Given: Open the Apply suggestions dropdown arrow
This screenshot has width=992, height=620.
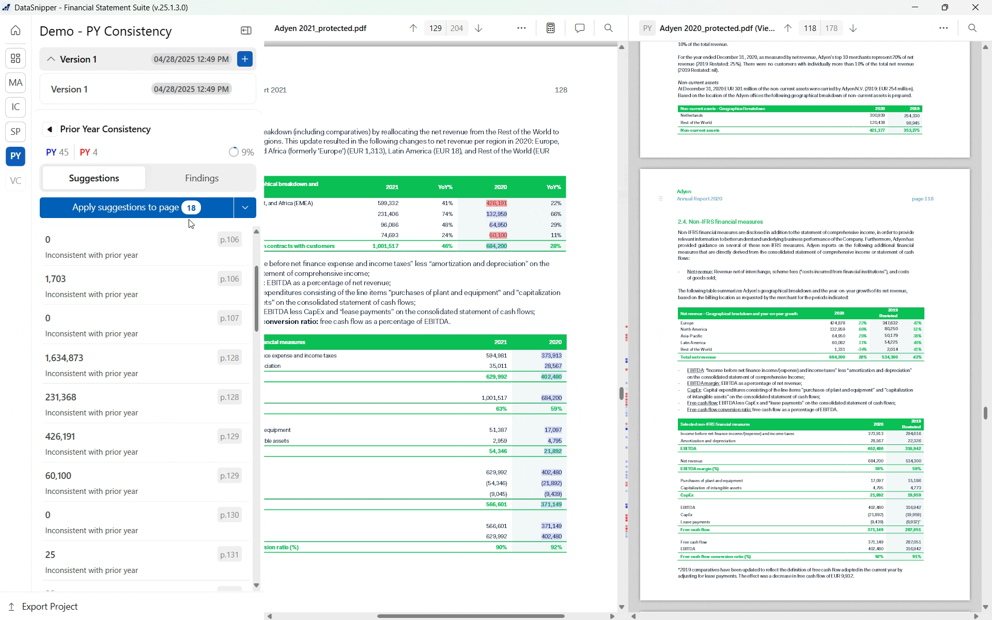Looking at the screenshot, I should tap(245, 208).
